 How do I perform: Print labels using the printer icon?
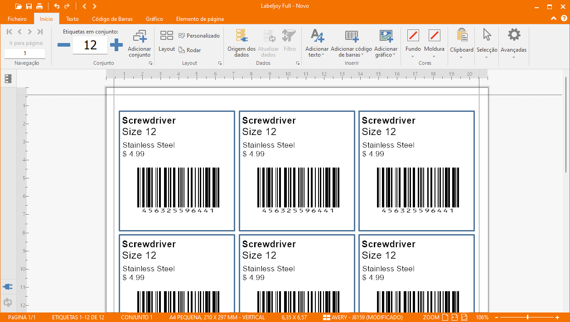click(x=39, y=6)
